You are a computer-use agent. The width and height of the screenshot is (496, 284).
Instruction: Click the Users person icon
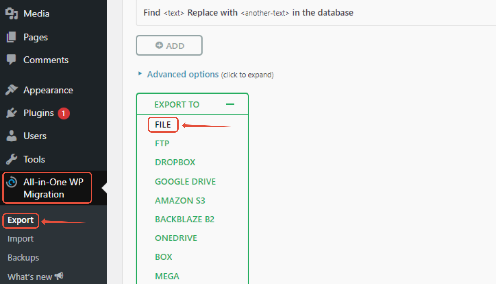(x=11, y=136)
